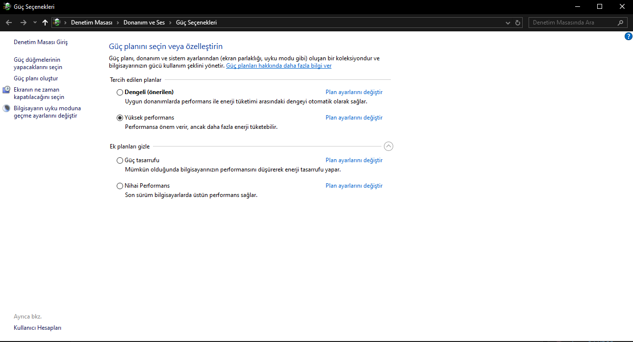Open Güç düğmelerinin yapacaklarını seçin
The image size is (633, 342).
38,63
